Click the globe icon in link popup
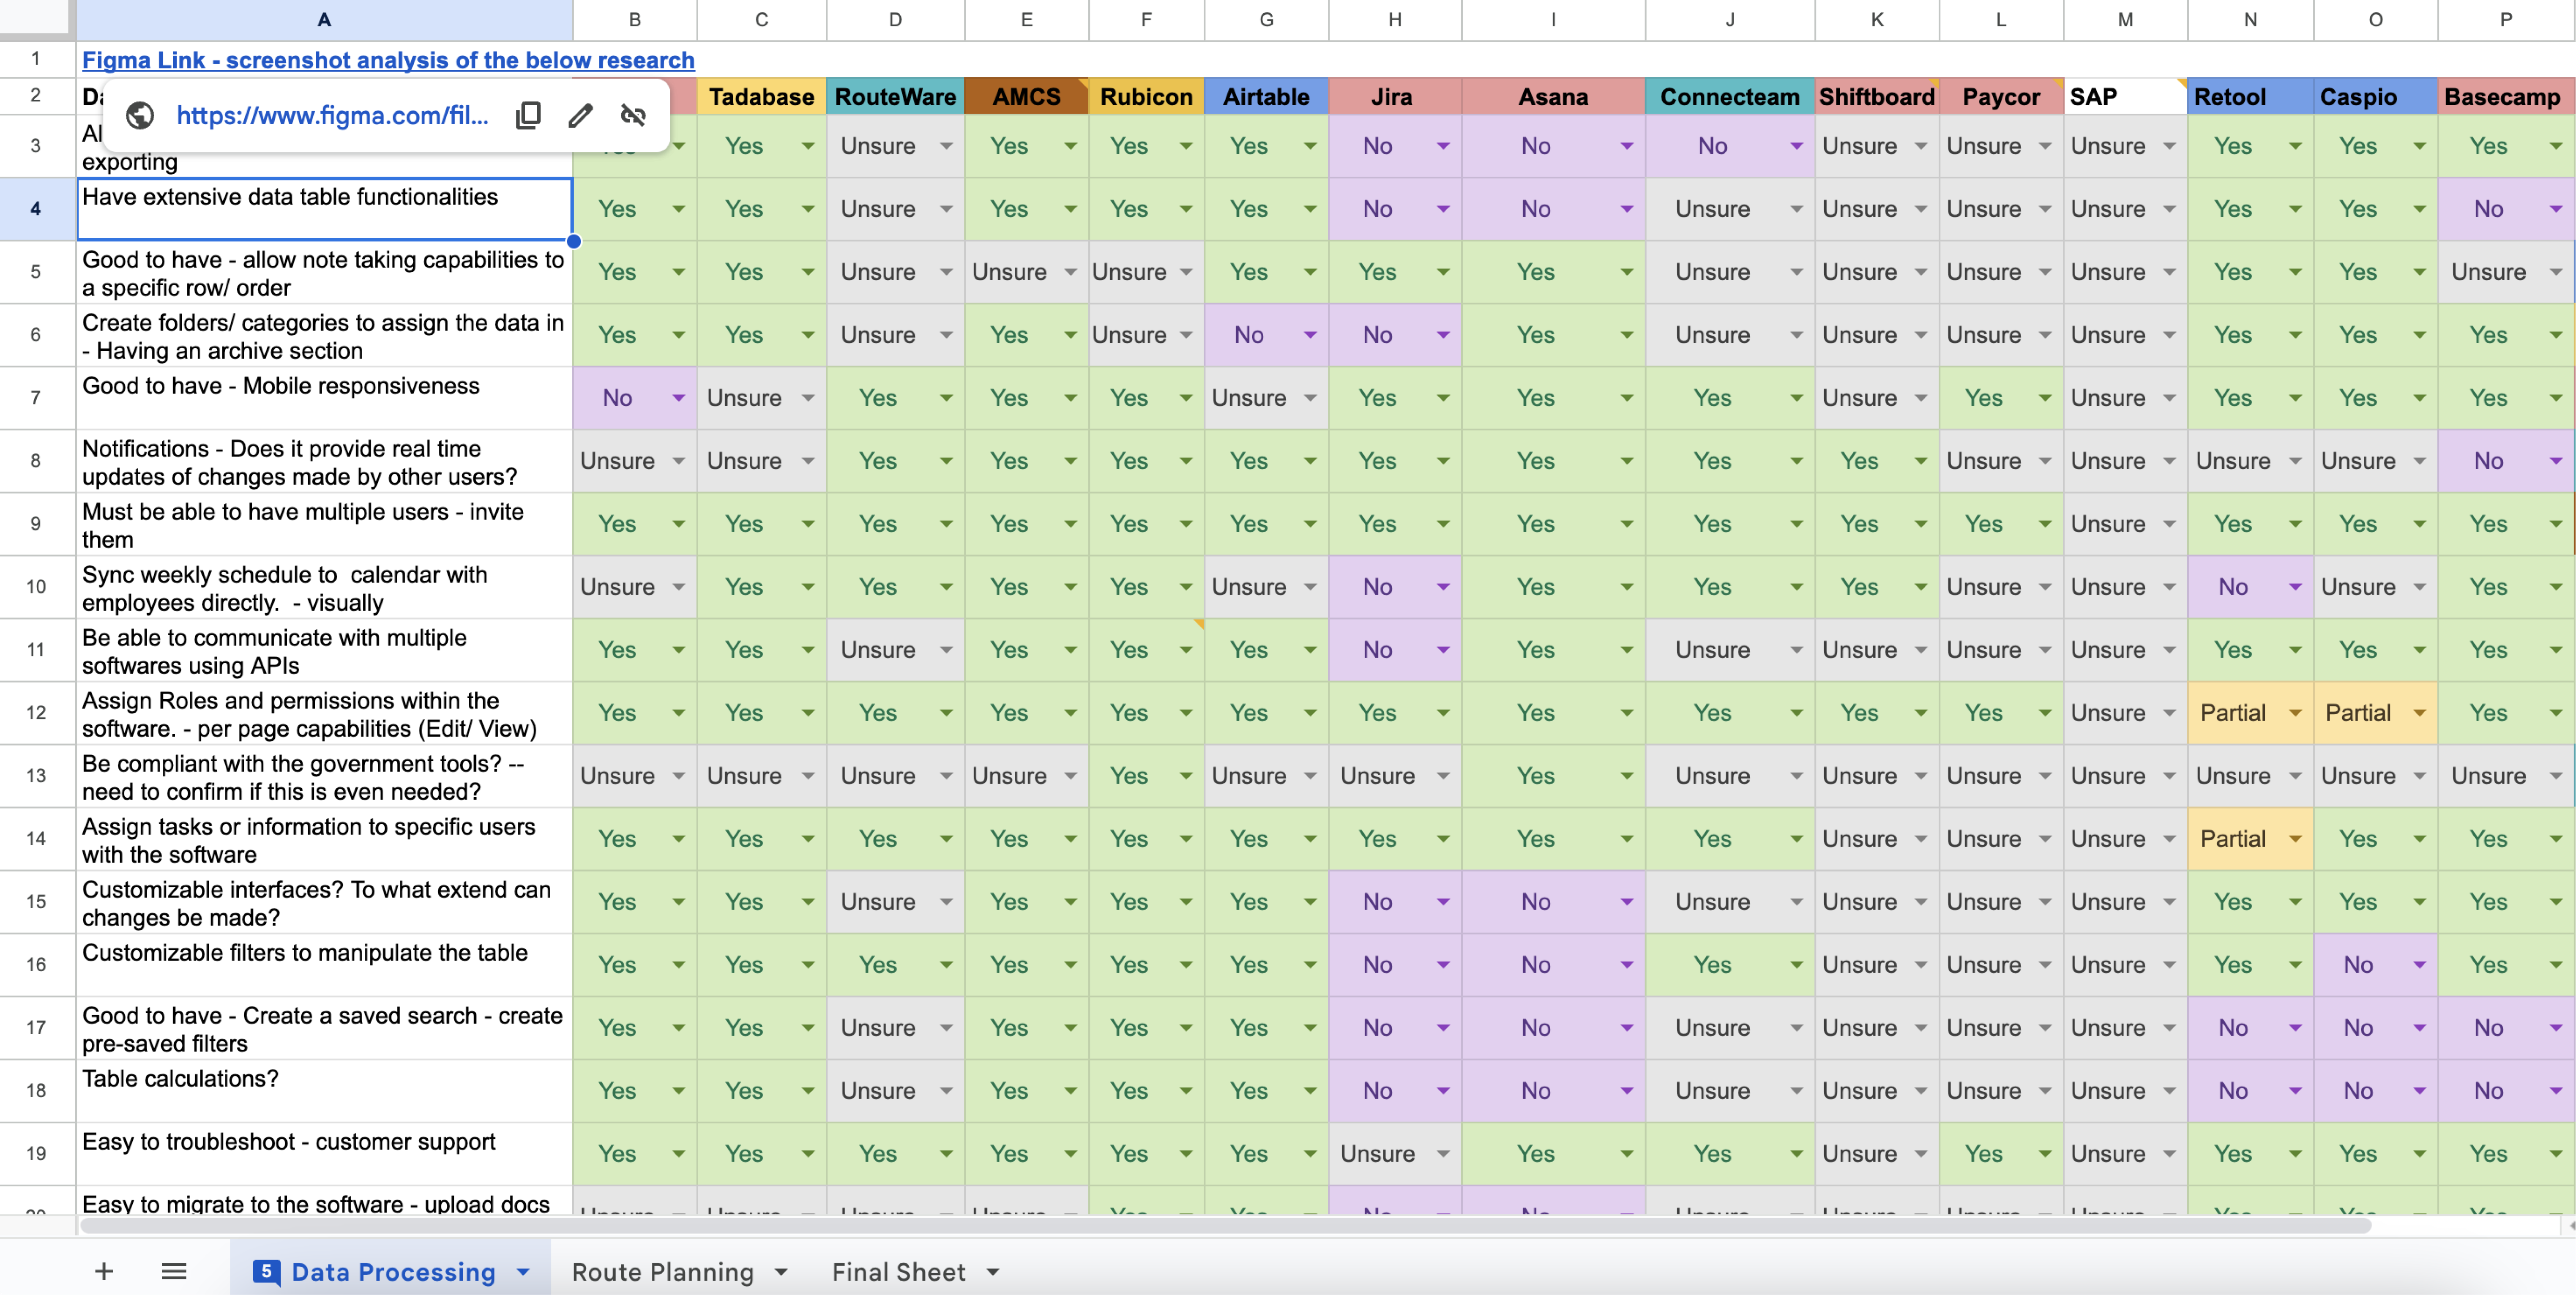 click(140, 116)
